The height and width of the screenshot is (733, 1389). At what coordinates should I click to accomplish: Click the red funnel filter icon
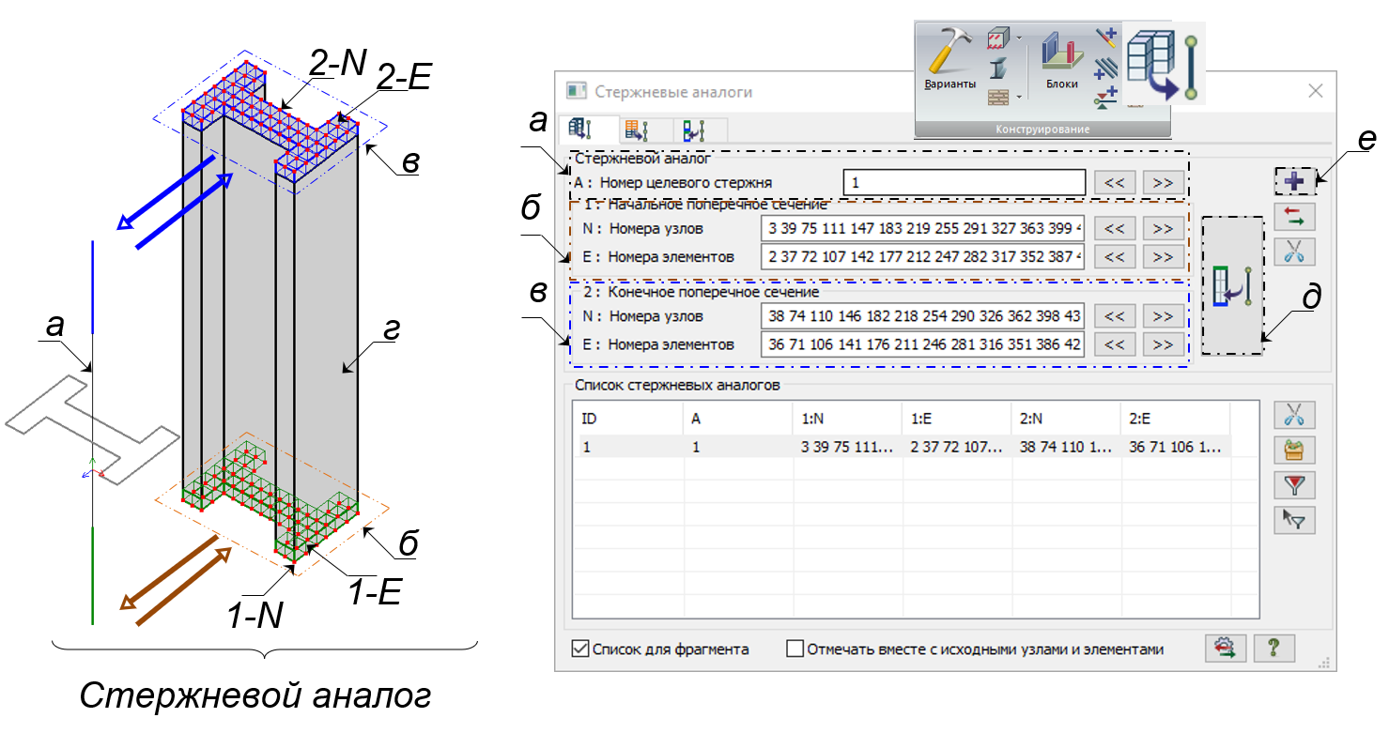pyautogui.click(x=1294, y=484)
